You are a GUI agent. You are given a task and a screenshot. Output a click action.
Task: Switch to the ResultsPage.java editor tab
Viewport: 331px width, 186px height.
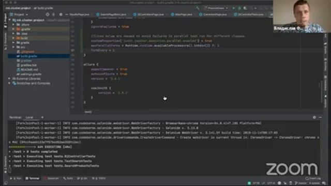pyautogui.click(x=79, y=14)
